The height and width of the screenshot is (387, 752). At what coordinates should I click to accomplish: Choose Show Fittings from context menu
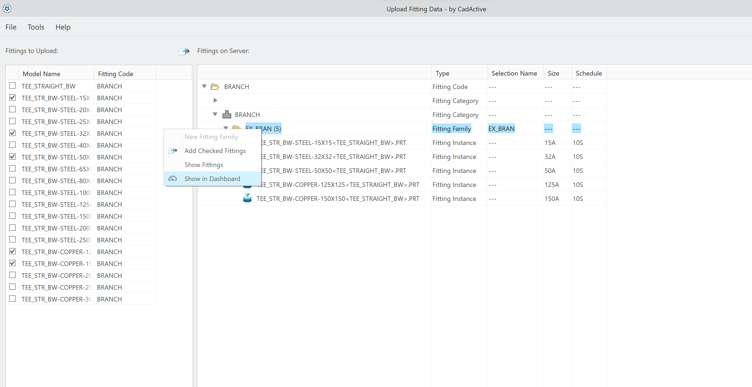click(204, 165)
